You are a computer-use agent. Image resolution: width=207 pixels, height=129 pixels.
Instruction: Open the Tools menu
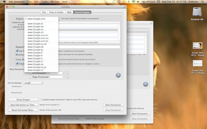44,2
